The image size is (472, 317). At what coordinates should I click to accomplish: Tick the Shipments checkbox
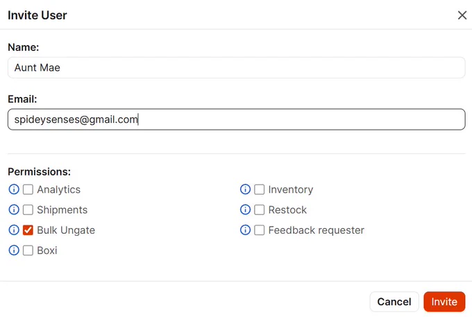[28, 209]
